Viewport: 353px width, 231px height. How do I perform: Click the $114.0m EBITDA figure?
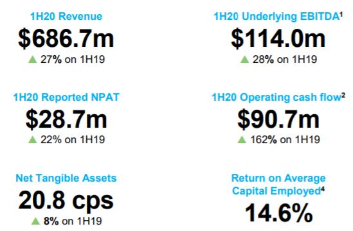278,38
